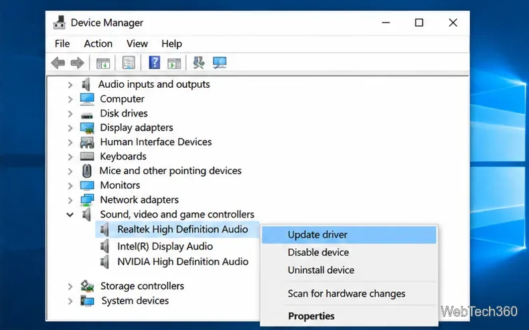Expand the Storage controllers chevron

pyautogui.click(x=70, y=286)
